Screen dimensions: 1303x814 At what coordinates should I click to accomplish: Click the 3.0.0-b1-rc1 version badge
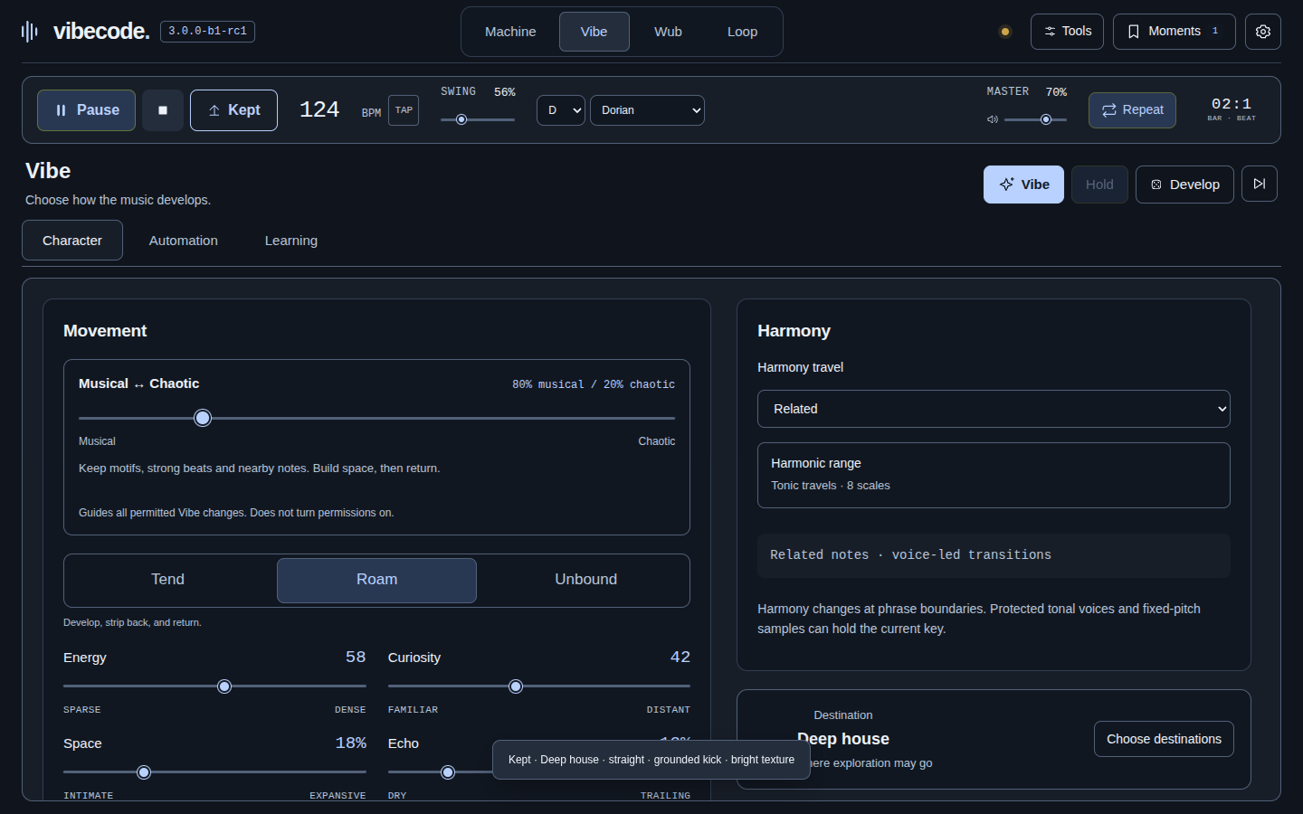[x=207, y=32]
